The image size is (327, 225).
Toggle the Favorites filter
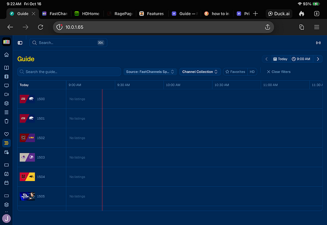tap(236, 72)
